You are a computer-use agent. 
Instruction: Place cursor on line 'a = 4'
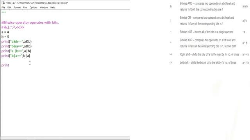pyautogui.click(x=5, y=32)
